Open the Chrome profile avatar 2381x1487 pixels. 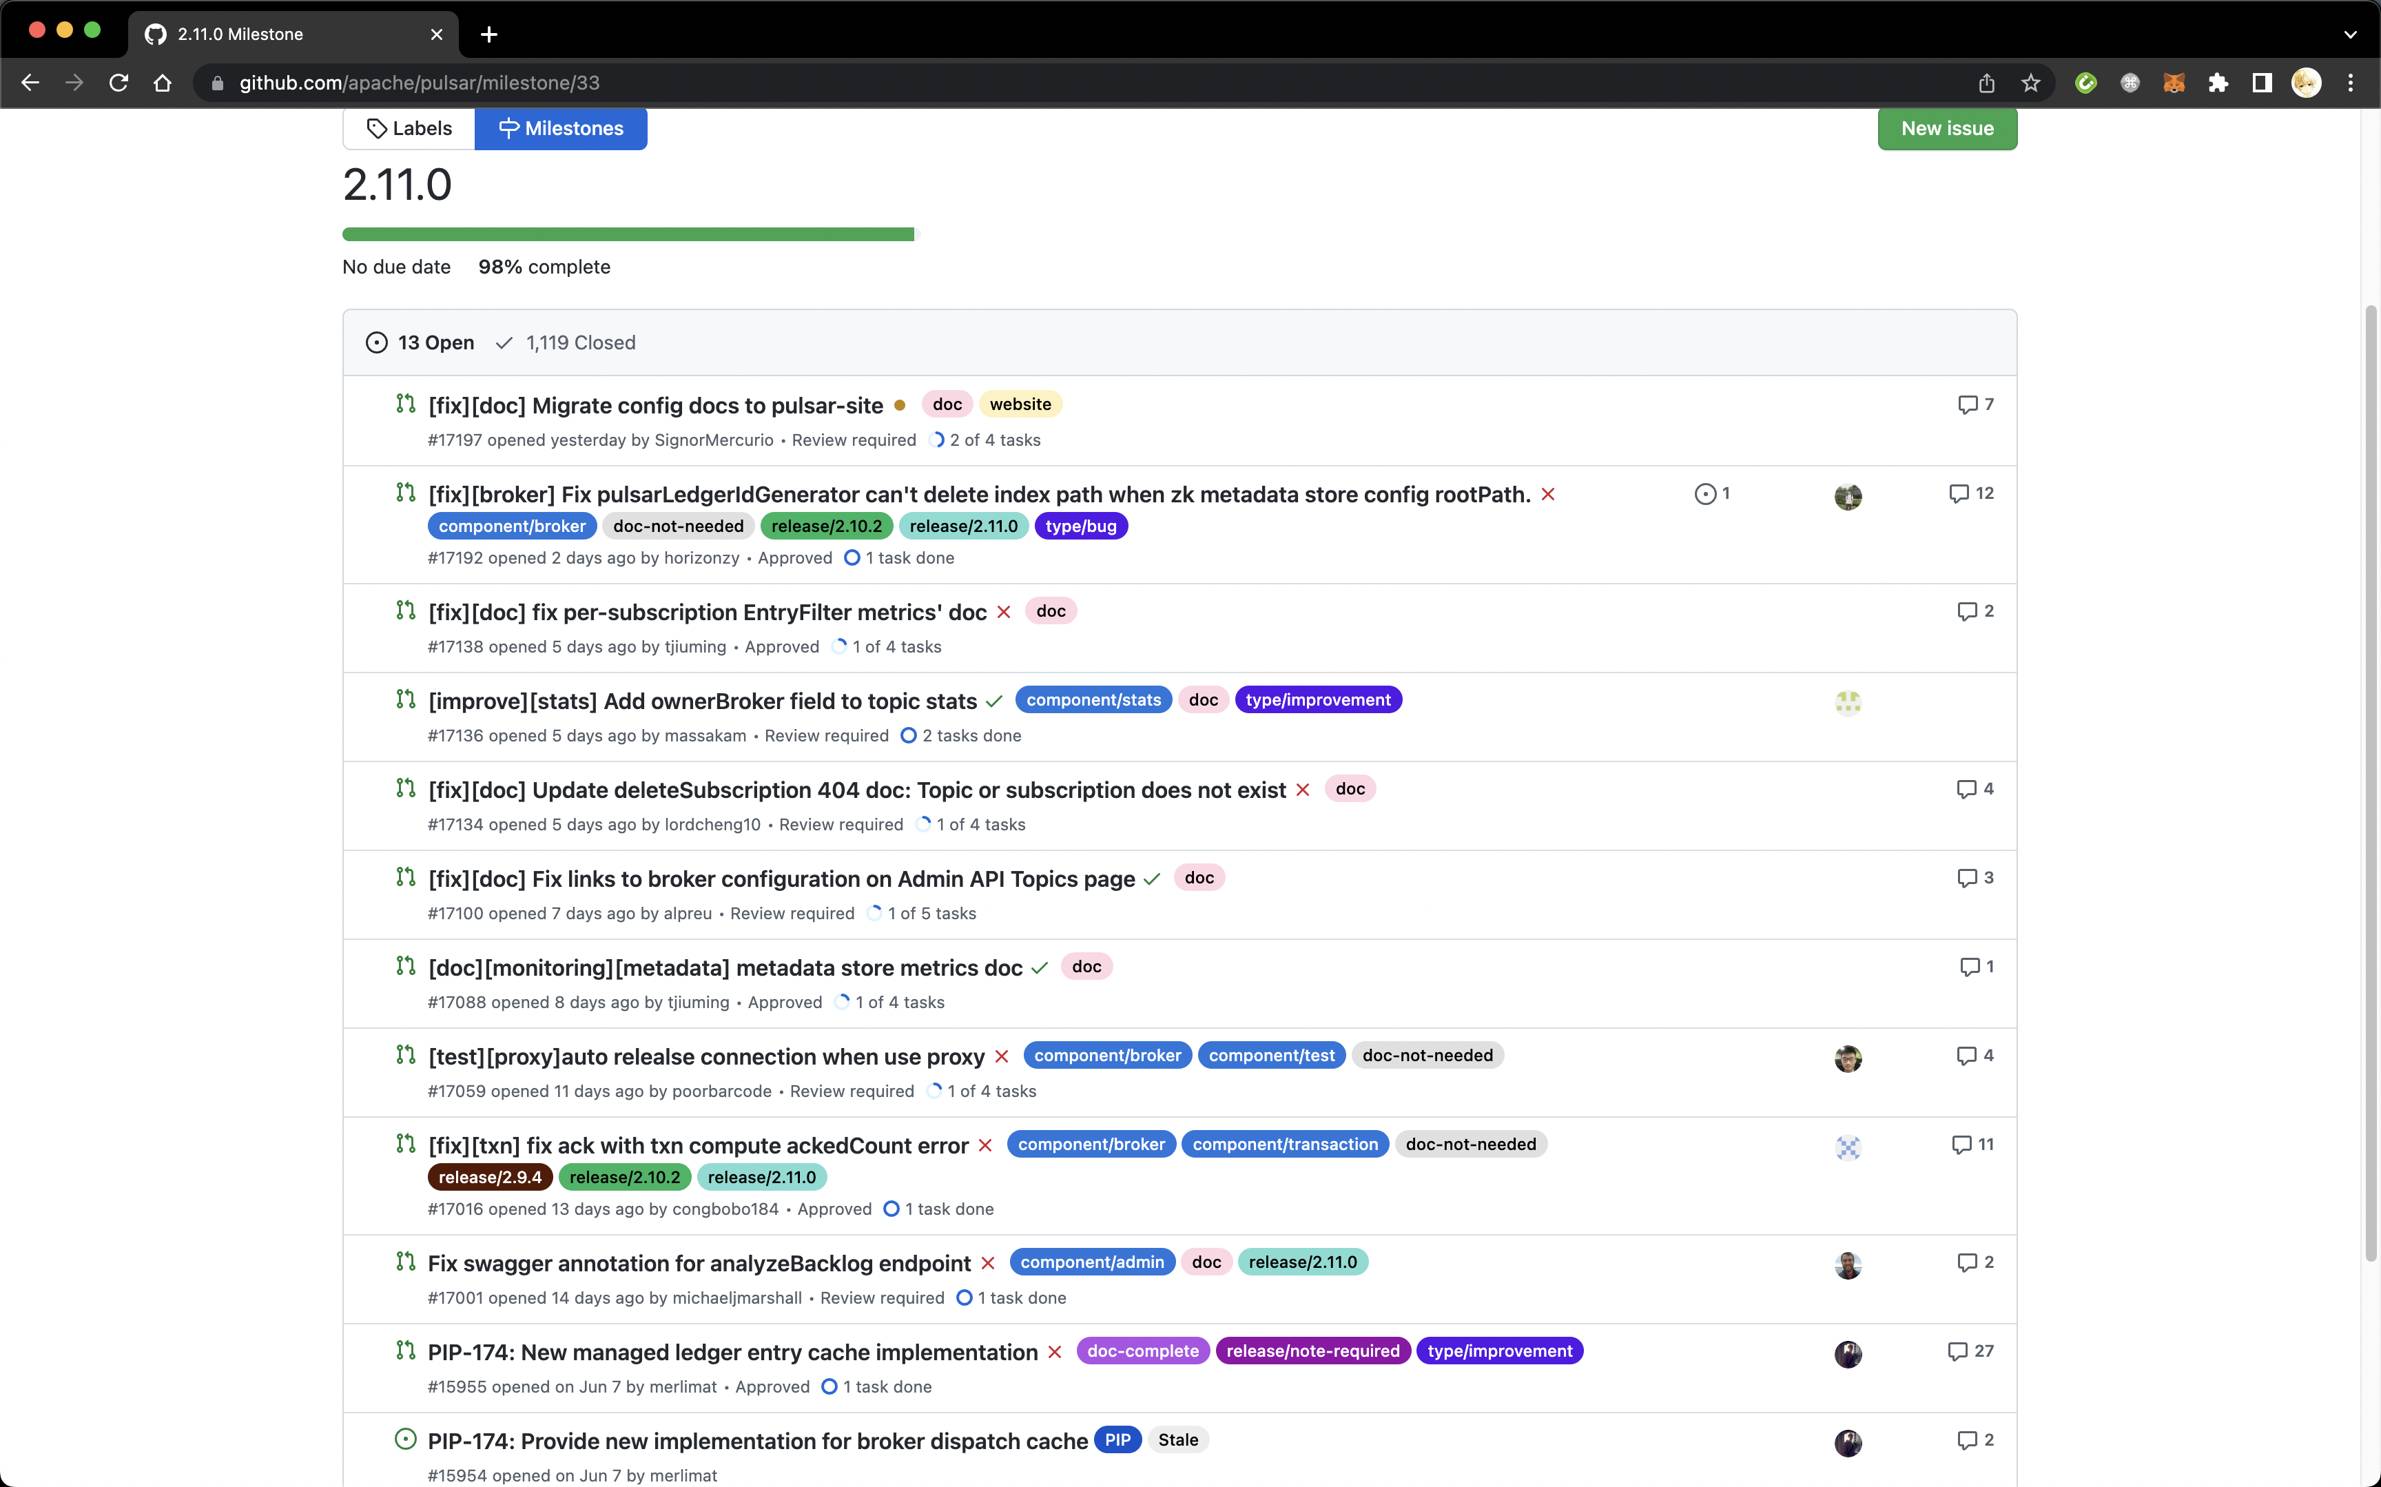pos(2307,83)
